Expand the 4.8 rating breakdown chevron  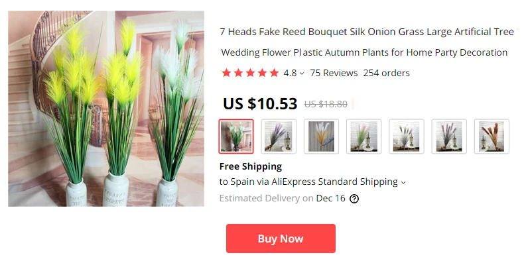[x=302, y=74]
